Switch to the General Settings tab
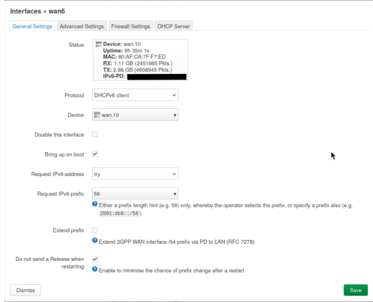This screenshot has width=373, height=302. (x=32, y=26)
